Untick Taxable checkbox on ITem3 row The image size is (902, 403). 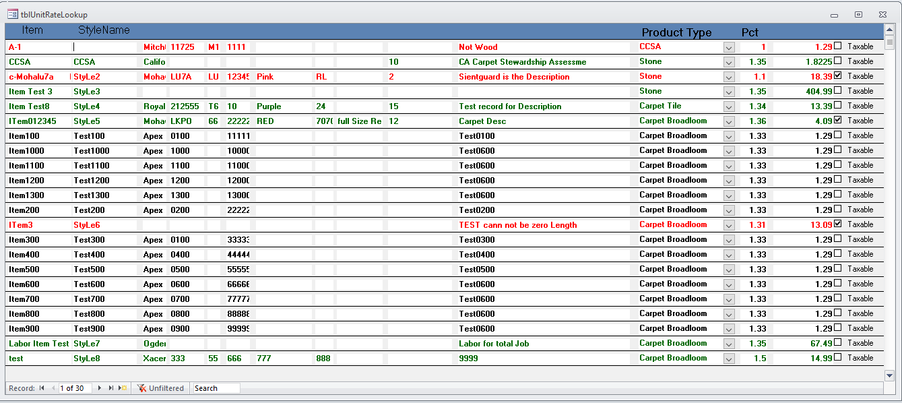838,224
